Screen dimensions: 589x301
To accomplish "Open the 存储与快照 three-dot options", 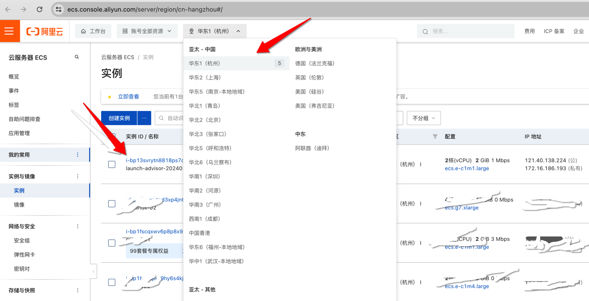I will click(x=78, y=290).
